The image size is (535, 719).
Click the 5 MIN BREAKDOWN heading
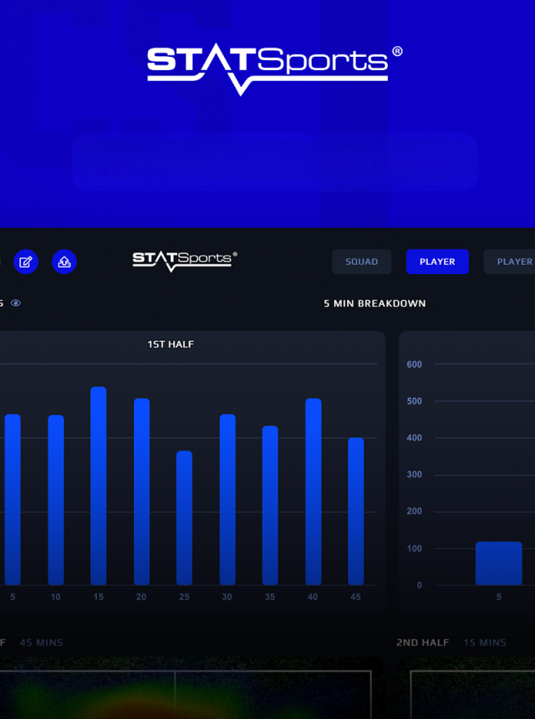click(374, 303)
